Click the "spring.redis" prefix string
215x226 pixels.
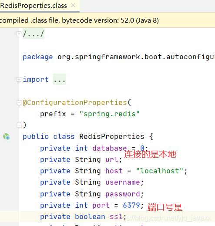pyautogui.click(x=110, y=114)
